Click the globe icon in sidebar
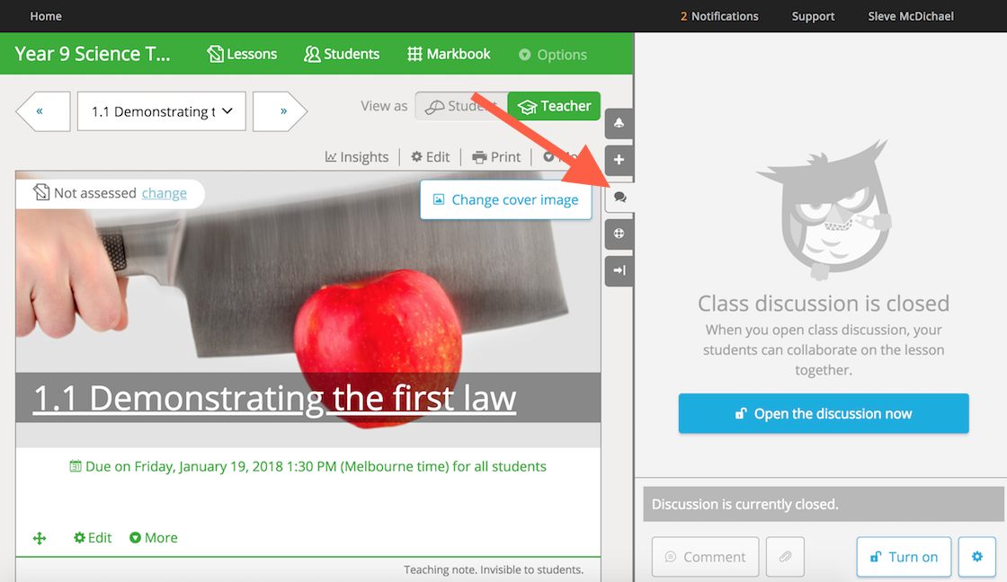Screen dimensions: 1007x582 [619, 234]
